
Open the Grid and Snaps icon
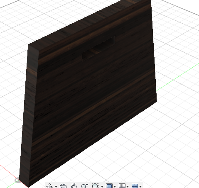tap(122, 186)
